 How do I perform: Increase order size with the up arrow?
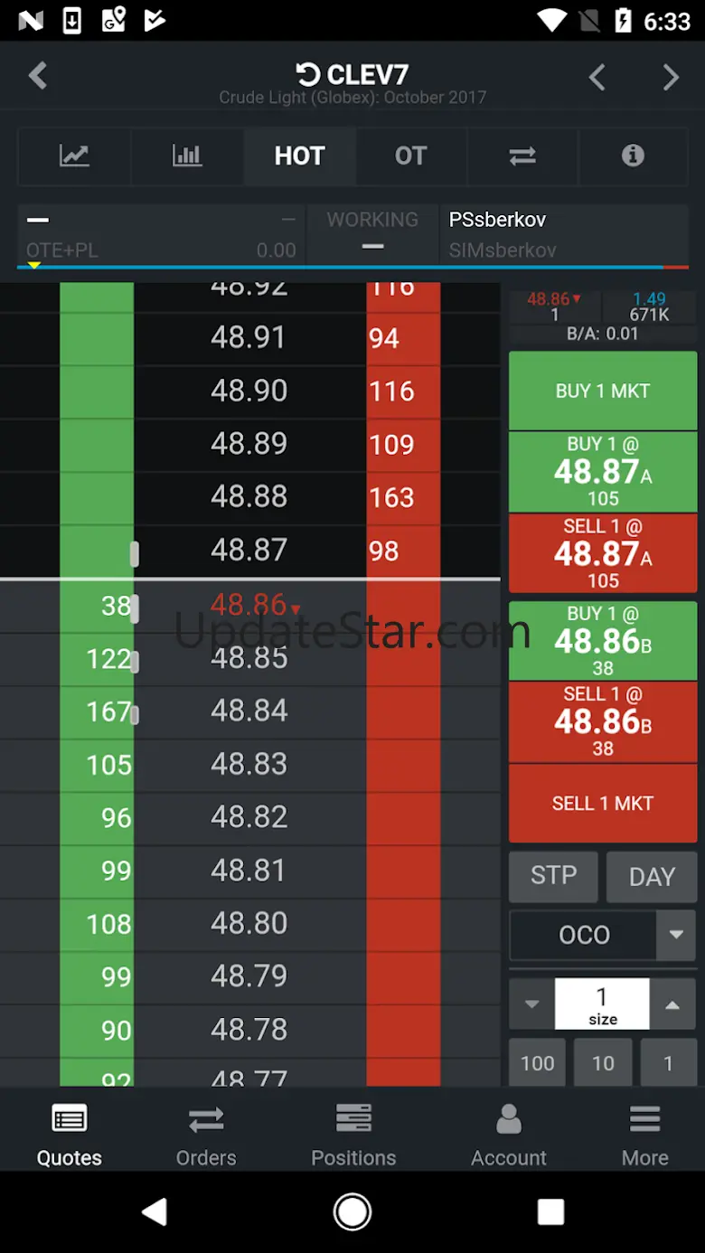672,1003
